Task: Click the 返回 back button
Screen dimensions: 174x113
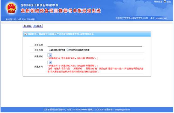Action: pos(27,26)
